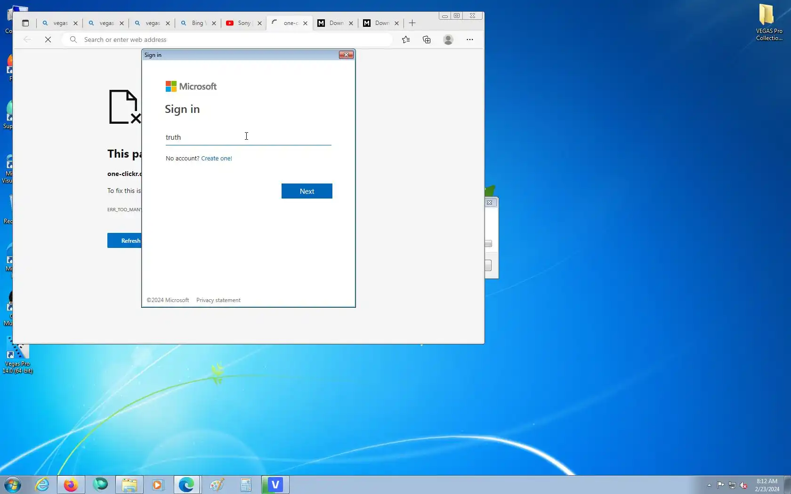Close the Sony YouTube tab
791x494 pixels.
click(x=259, y=23)
